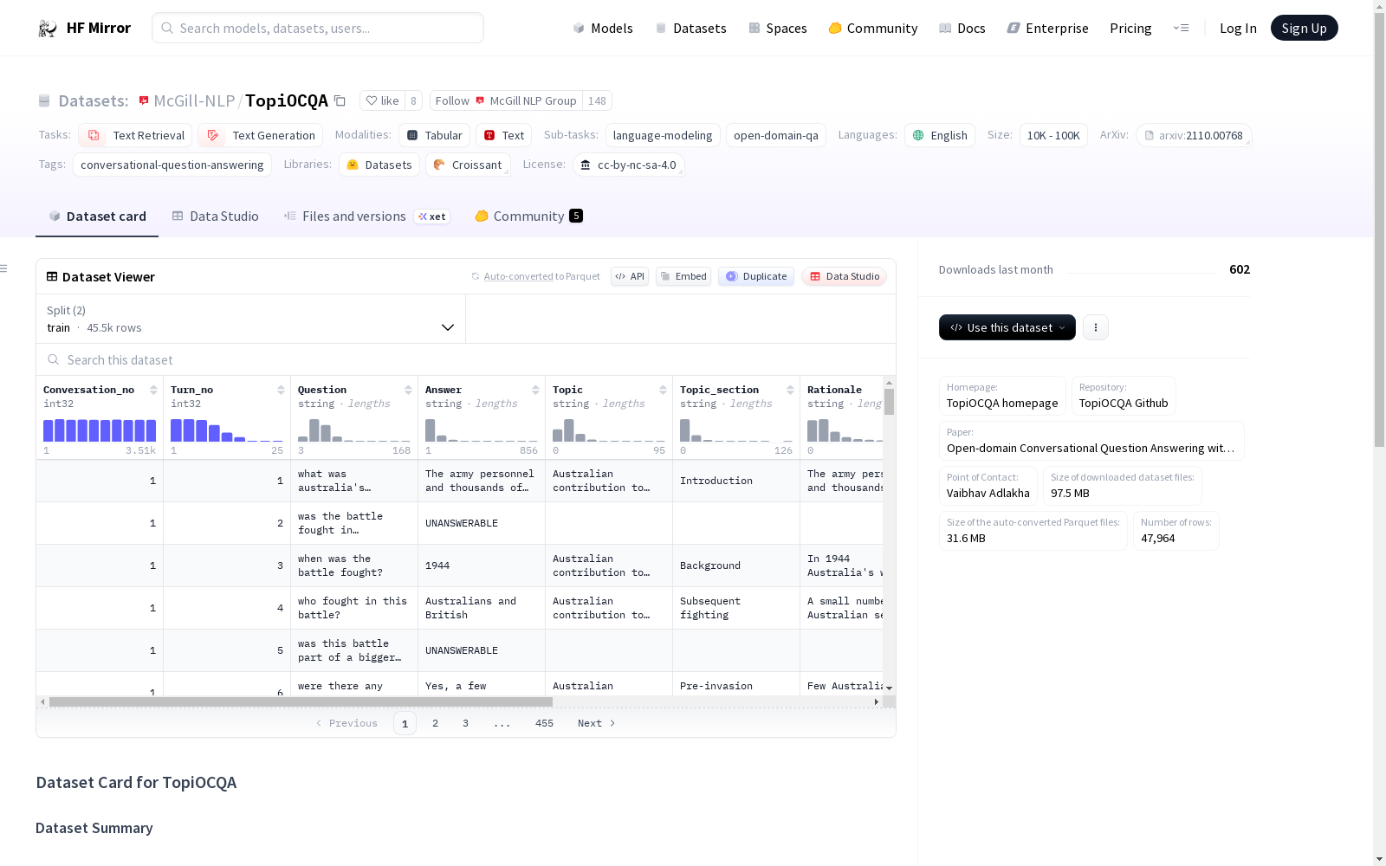Open the navigation extras menu icon
This screenshot has width=1386, height=866.
click(x=1181, y=28)
